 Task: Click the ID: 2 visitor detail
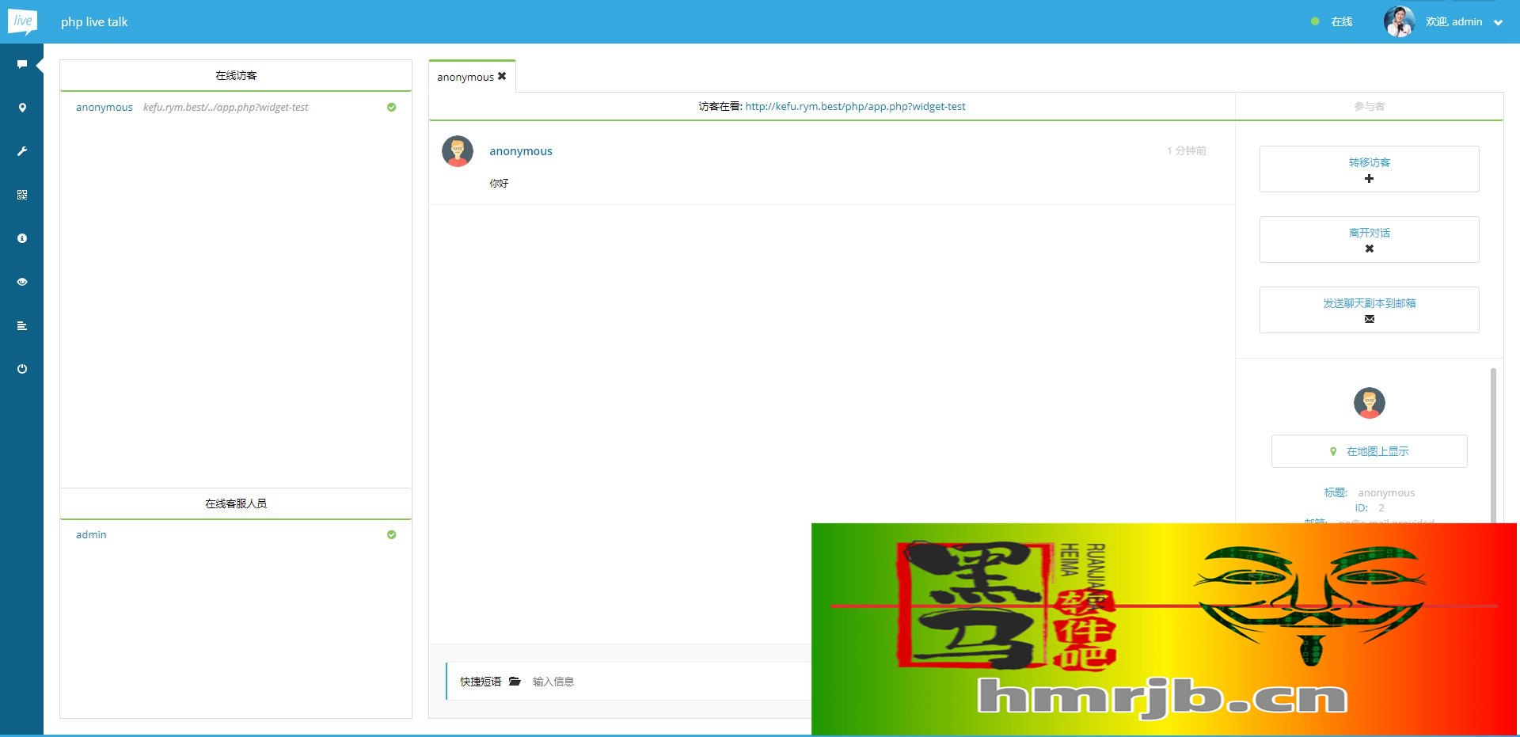coord(1369,507)
